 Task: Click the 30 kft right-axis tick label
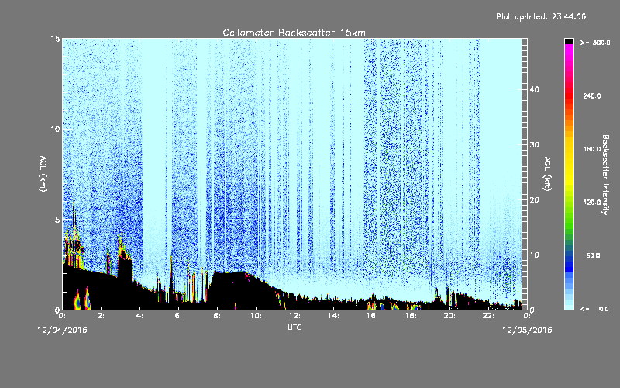(x=534, y=144)
